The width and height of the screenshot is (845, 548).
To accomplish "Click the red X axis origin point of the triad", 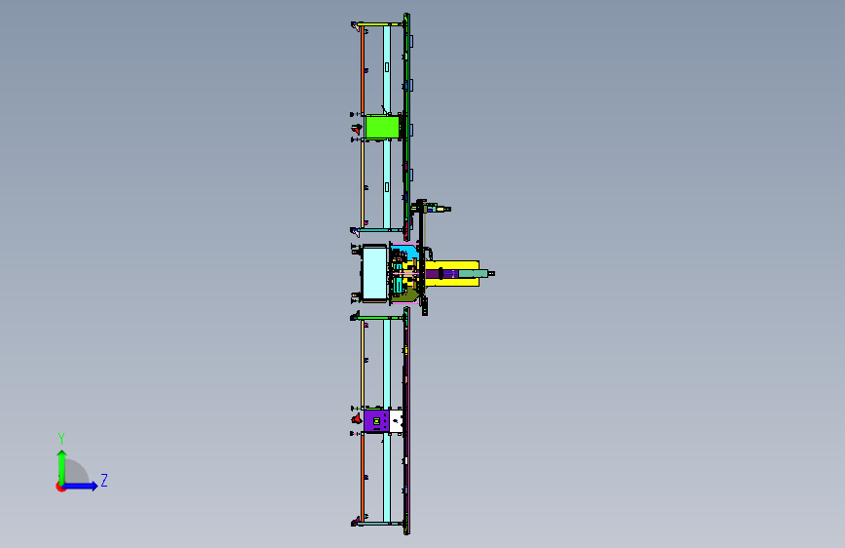I will coord(60,487).
